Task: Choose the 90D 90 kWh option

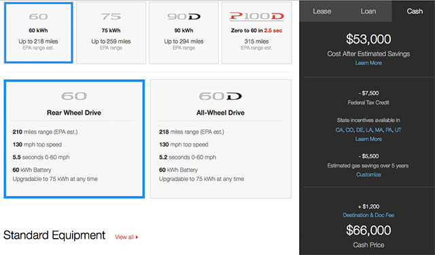Action: tap(184, 33)
